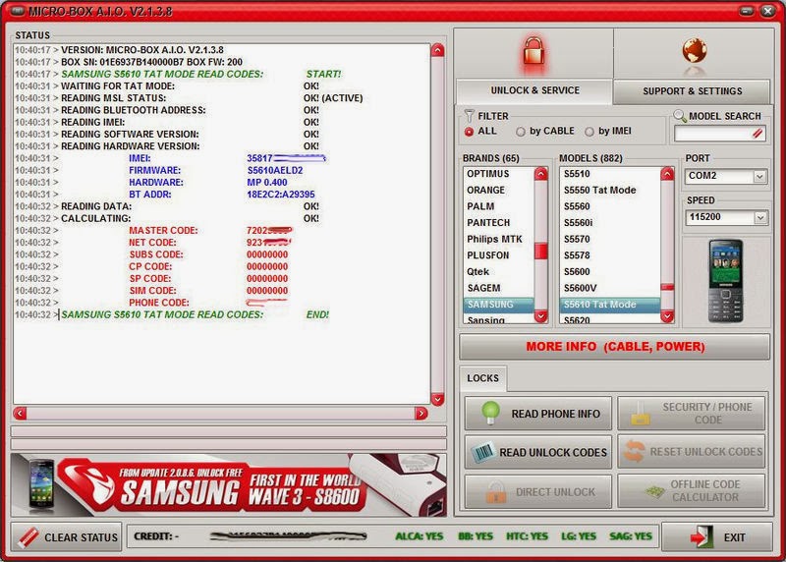The width and height of the screenshot is (786, 562).
Task: Click the eraser icon in model search box
Action: click(x=757, y=134)
